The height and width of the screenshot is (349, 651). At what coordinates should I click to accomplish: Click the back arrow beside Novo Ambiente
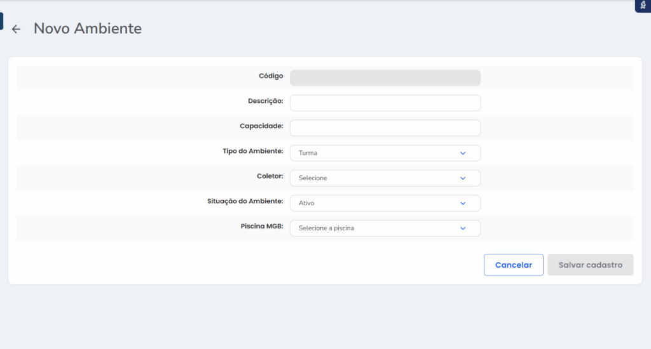coord(17,29)
